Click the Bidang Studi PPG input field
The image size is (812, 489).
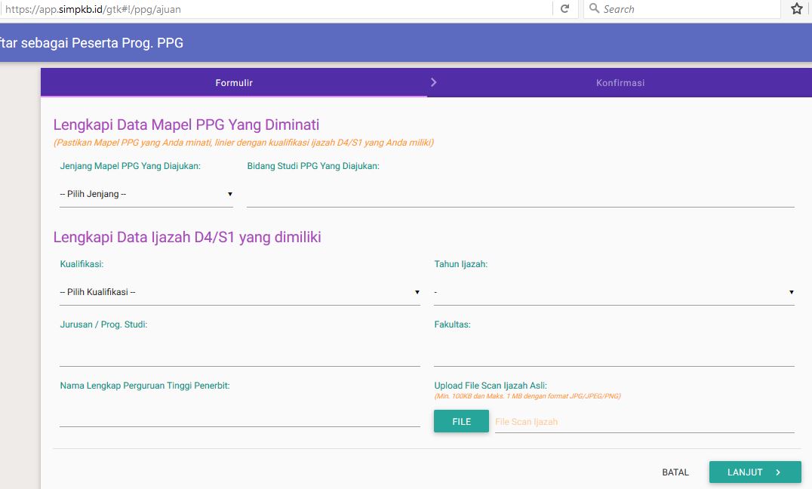tap(521, 196)
